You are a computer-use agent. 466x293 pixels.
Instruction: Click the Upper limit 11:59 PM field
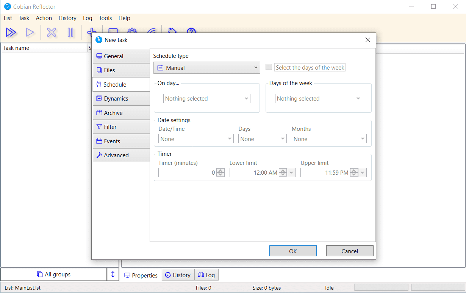[x=325, y=173]
